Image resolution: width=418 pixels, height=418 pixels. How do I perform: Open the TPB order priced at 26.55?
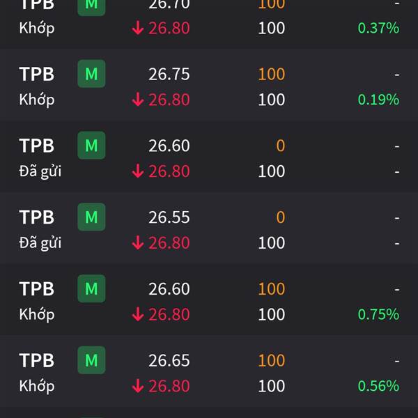(209, 229)
